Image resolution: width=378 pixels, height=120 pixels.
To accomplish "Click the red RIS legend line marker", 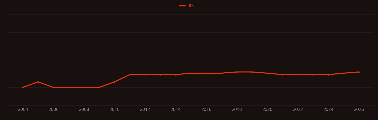I will pyautogui.click(x=182, y=6).
